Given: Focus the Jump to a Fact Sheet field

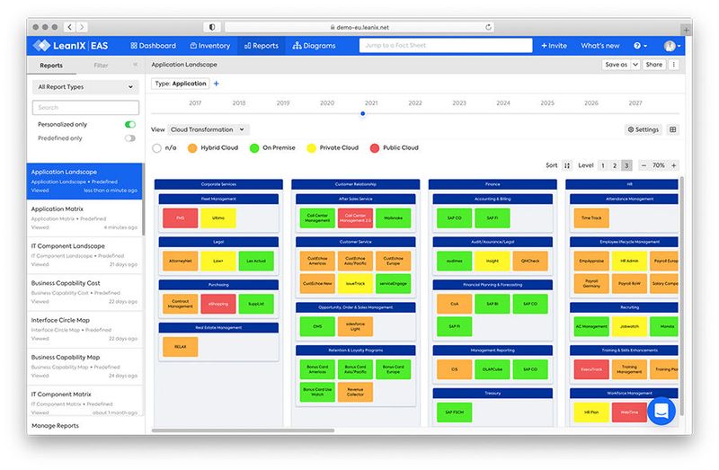Looking at the screenshot, I should tap(445, 46).
